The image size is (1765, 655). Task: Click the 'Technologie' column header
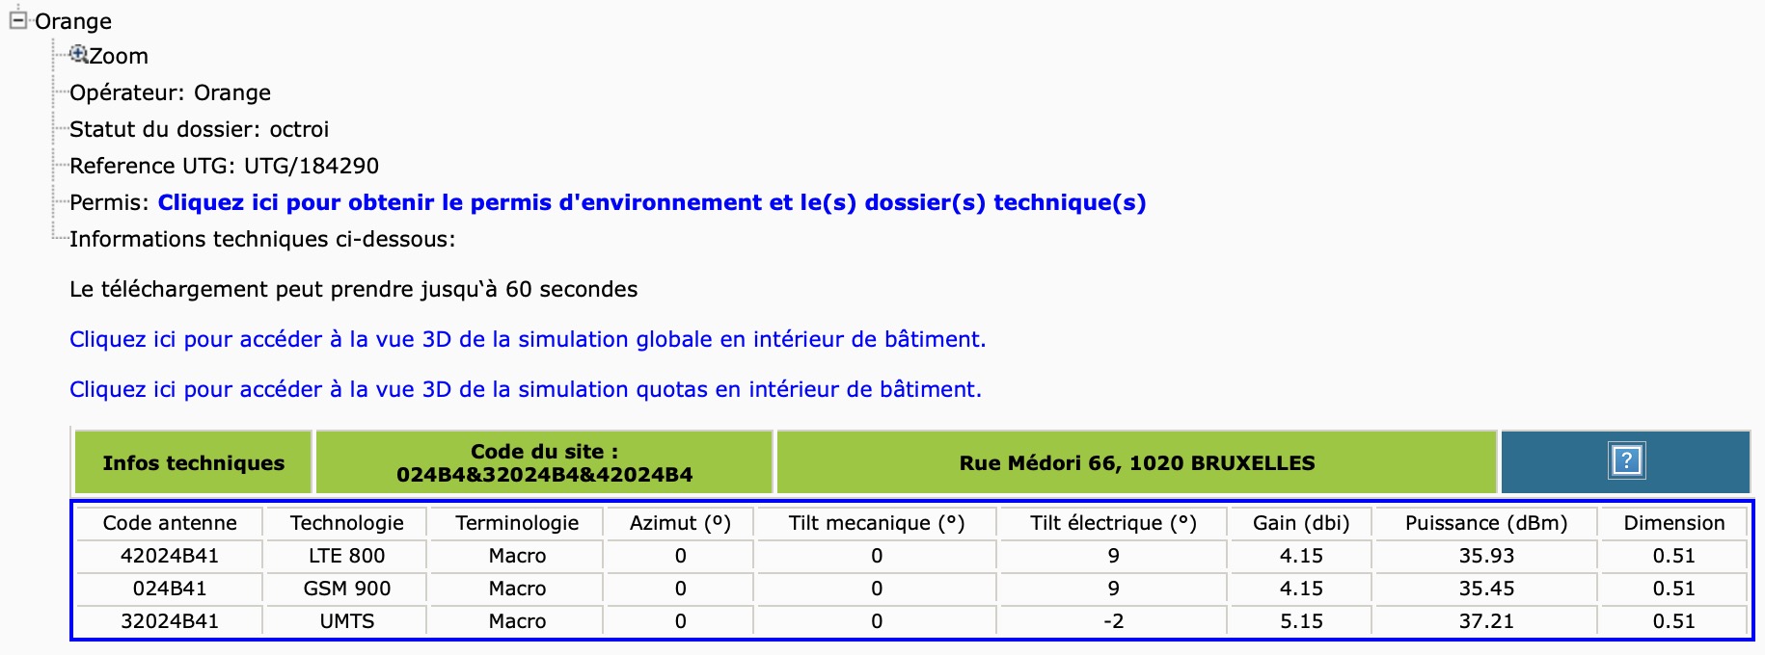[347, 523]
